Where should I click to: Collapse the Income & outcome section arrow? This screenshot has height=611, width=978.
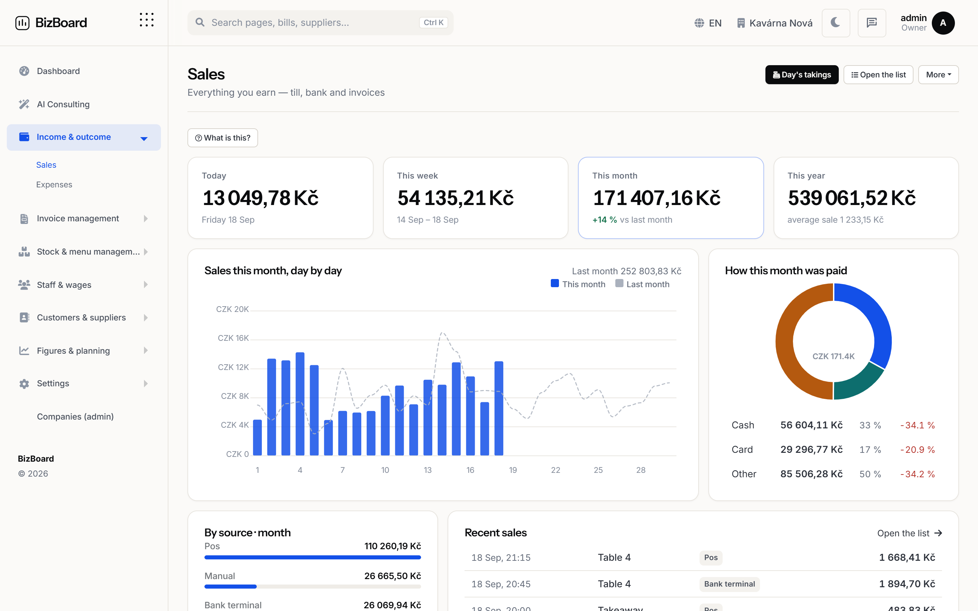pyautogui.click(x=144, y=138)
